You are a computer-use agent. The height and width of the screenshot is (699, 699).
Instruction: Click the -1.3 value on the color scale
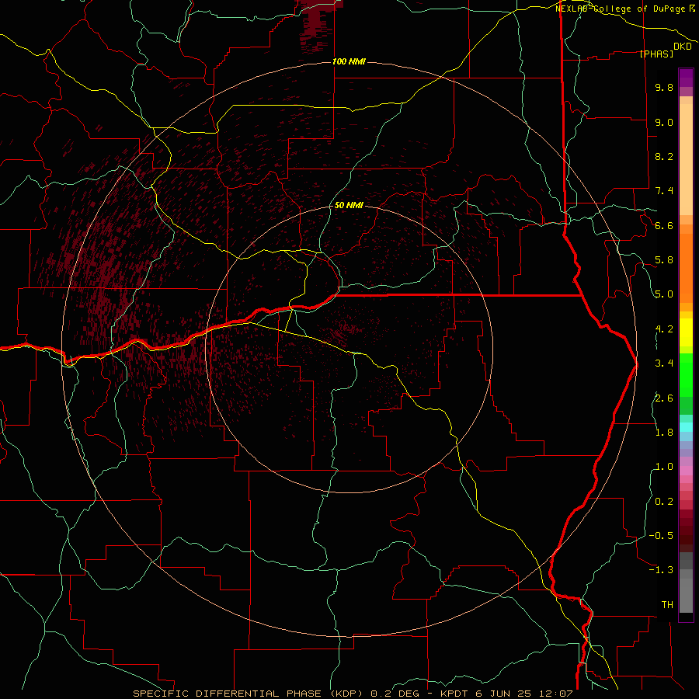pyautogui.click(x=661, y=570)
